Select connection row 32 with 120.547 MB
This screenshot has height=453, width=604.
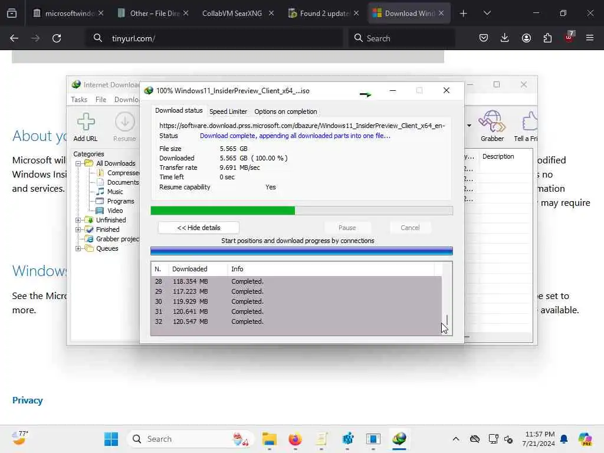pos(296,321)
